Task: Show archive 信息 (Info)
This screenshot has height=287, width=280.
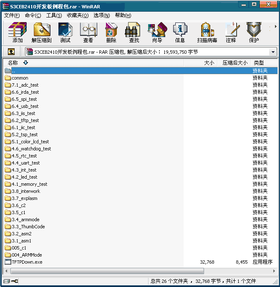Action: point(180,32)
